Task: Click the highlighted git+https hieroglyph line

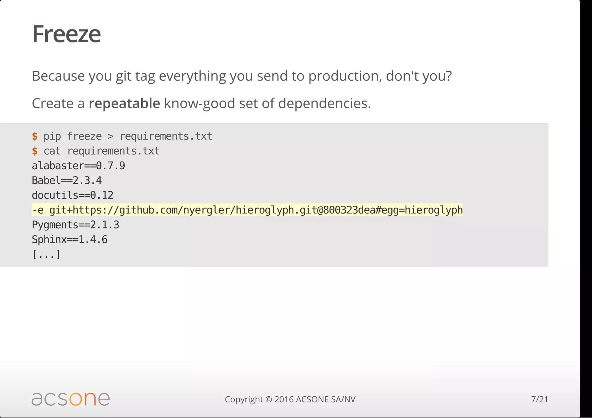Action: click(x=247, y=210)
